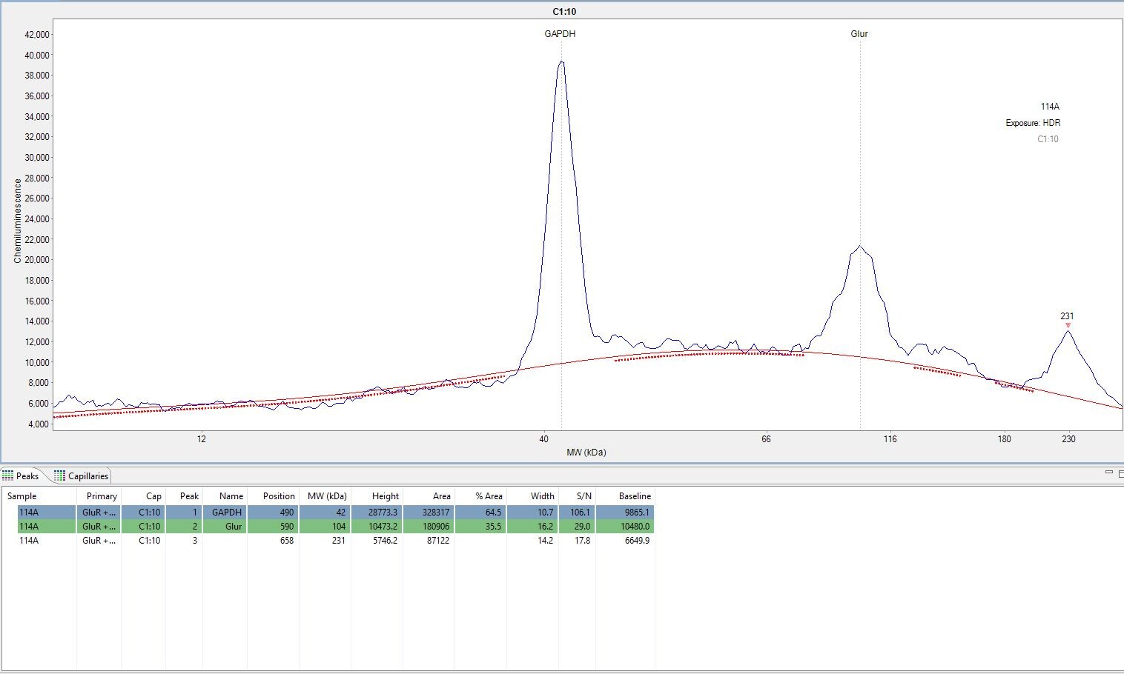Click the 114A legend label on graph
Screen dimensions: 1124x674
tap(1050, 107)
